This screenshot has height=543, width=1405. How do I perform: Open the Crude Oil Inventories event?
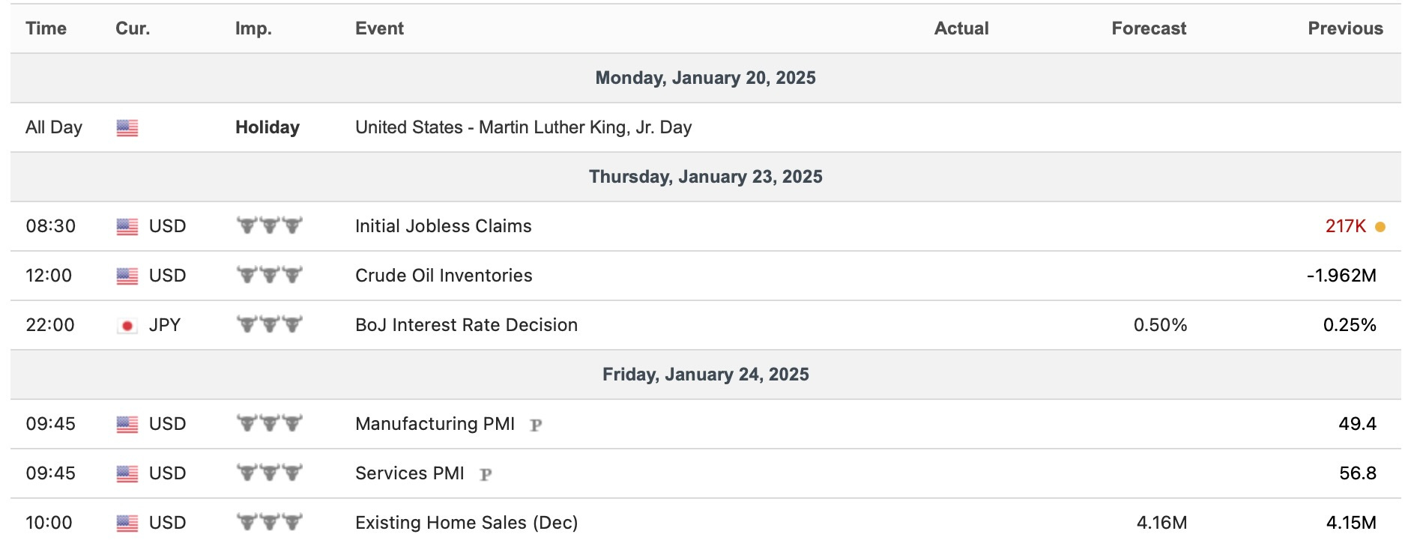tap(444, 276)
